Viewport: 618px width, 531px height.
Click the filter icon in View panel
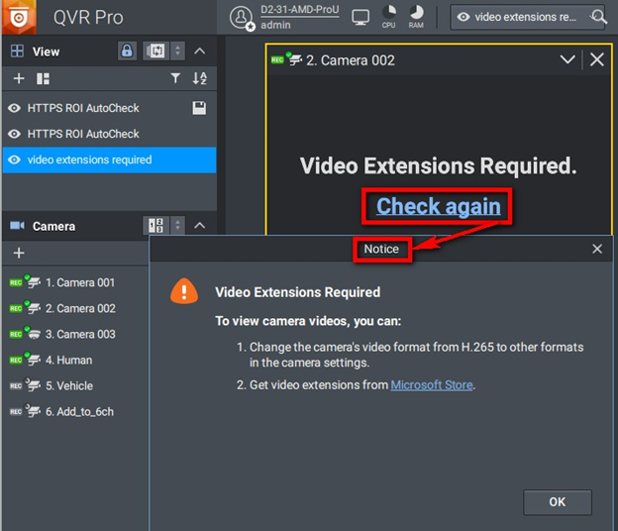click(175, 78)
